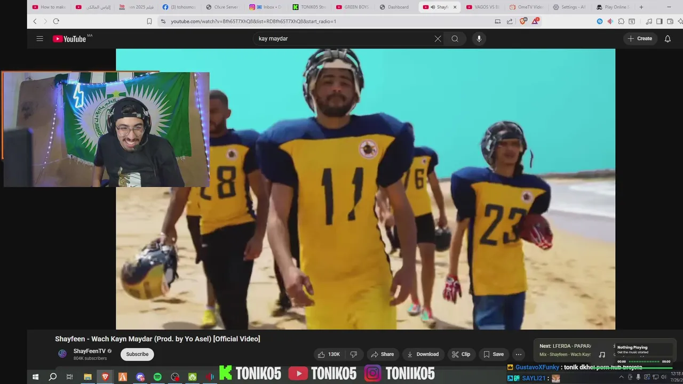Click the media popup seek bar
Image resolution: width=683 pixels, height=384 pixels.
(645, 362)
